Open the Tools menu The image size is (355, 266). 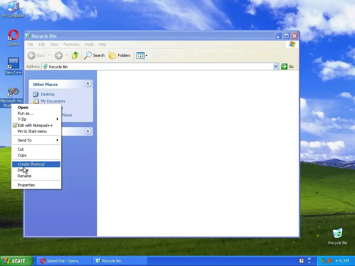pyautogui.click(x=89, y=44)
